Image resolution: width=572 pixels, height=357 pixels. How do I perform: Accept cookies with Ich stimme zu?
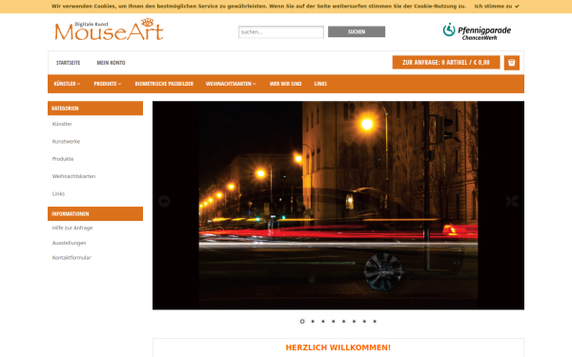click(497, 7)
